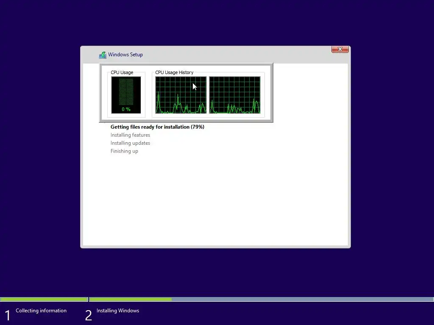Click the Collecting information progress bar
The width and height of the screenshot is (434, 325).
click(44, 299)
